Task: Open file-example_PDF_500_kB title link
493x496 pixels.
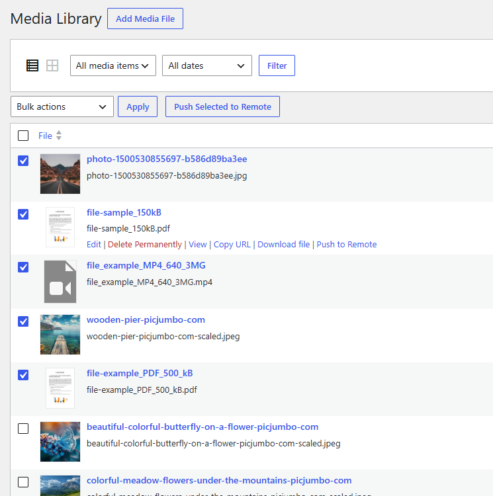Action: tap(140, 373)
